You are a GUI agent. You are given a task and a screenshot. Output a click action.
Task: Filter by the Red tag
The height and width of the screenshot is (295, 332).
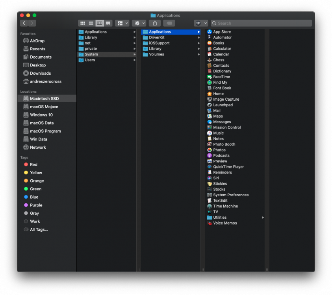point(31,164)
